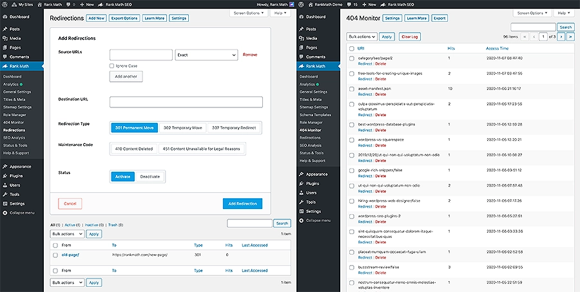580x292 pixels.
Task: Click the Destination URL input field
Action: tap(186, 102)
